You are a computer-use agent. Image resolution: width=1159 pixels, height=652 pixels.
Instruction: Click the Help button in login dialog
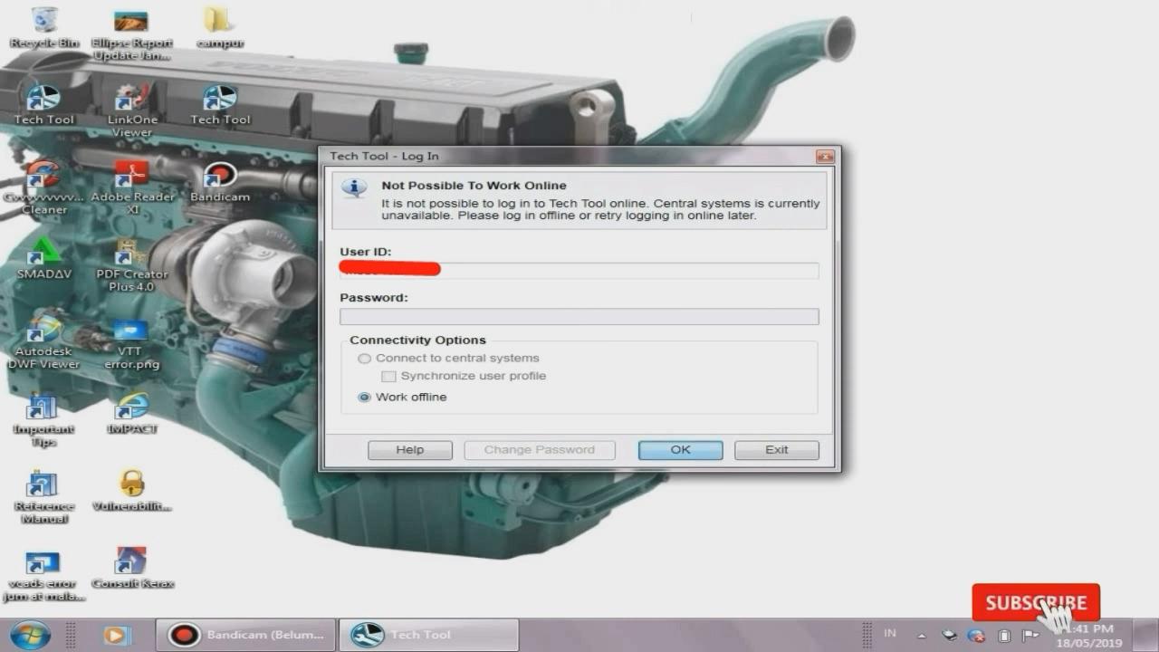coord(410,450)
